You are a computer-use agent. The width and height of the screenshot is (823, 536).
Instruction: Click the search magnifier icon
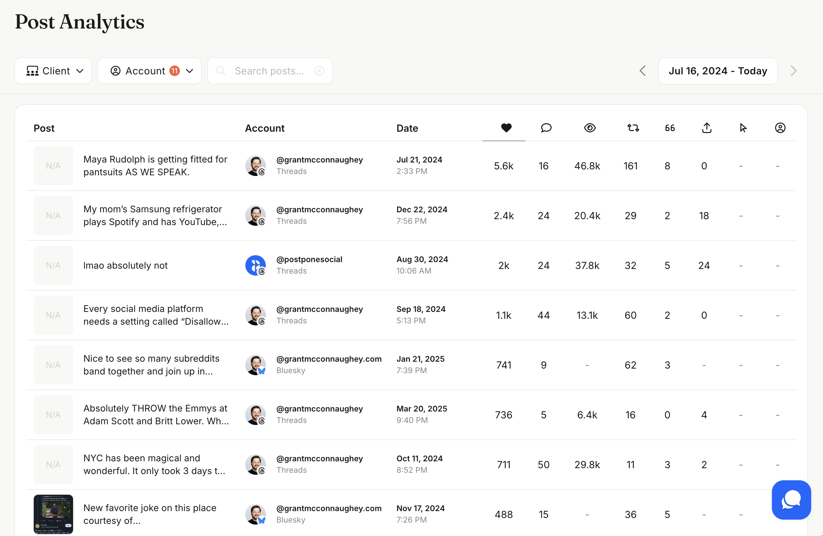coord(220,71)
